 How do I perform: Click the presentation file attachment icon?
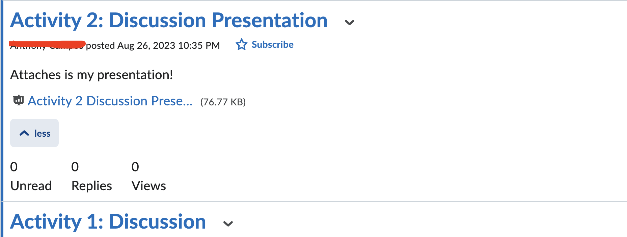[18, 100]
